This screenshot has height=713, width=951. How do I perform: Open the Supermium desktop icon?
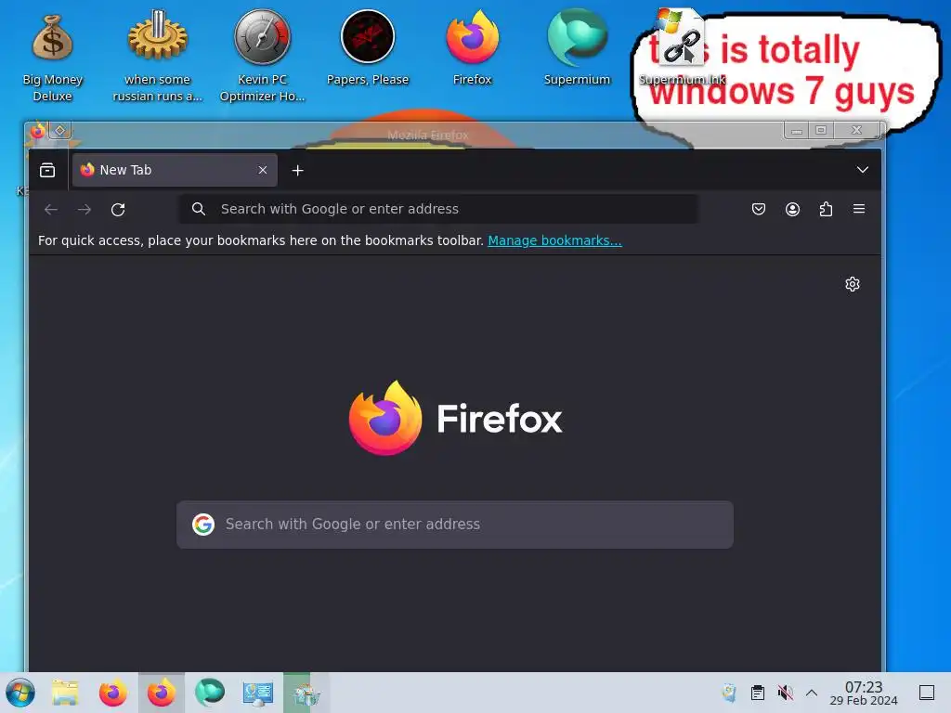click(577, 48)
